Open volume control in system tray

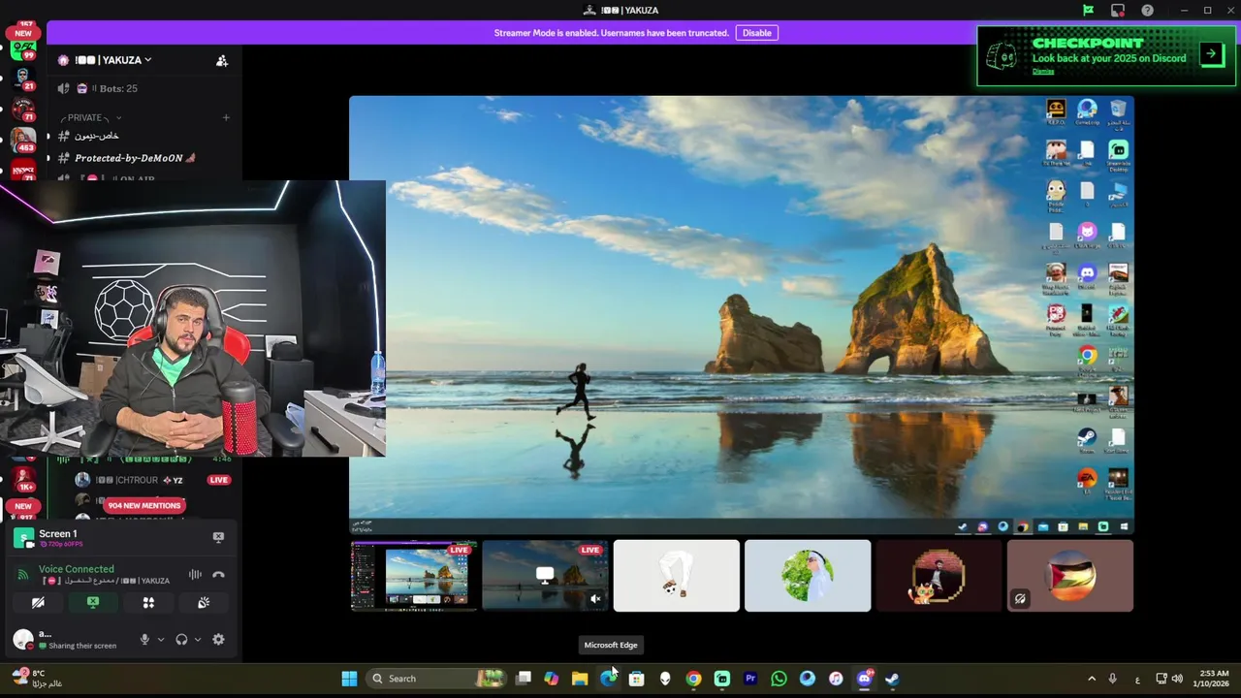pyautogui.click(x=1177, y=679)
